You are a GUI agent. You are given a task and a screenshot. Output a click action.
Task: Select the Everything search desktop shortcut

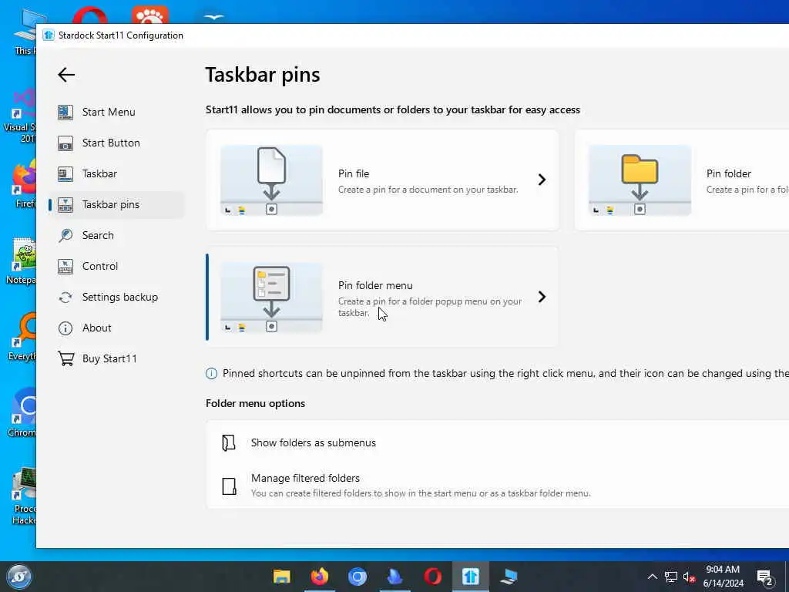coord(22,338)
